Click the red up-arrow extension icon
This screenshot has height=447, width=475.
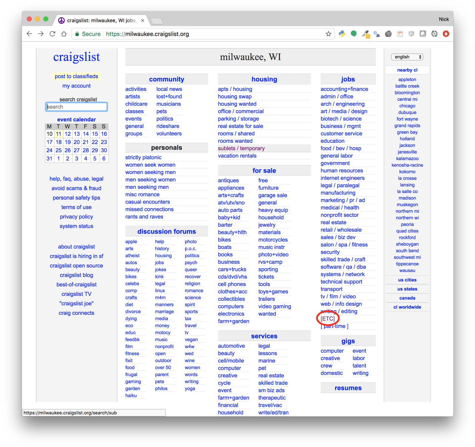coord(446,34)
